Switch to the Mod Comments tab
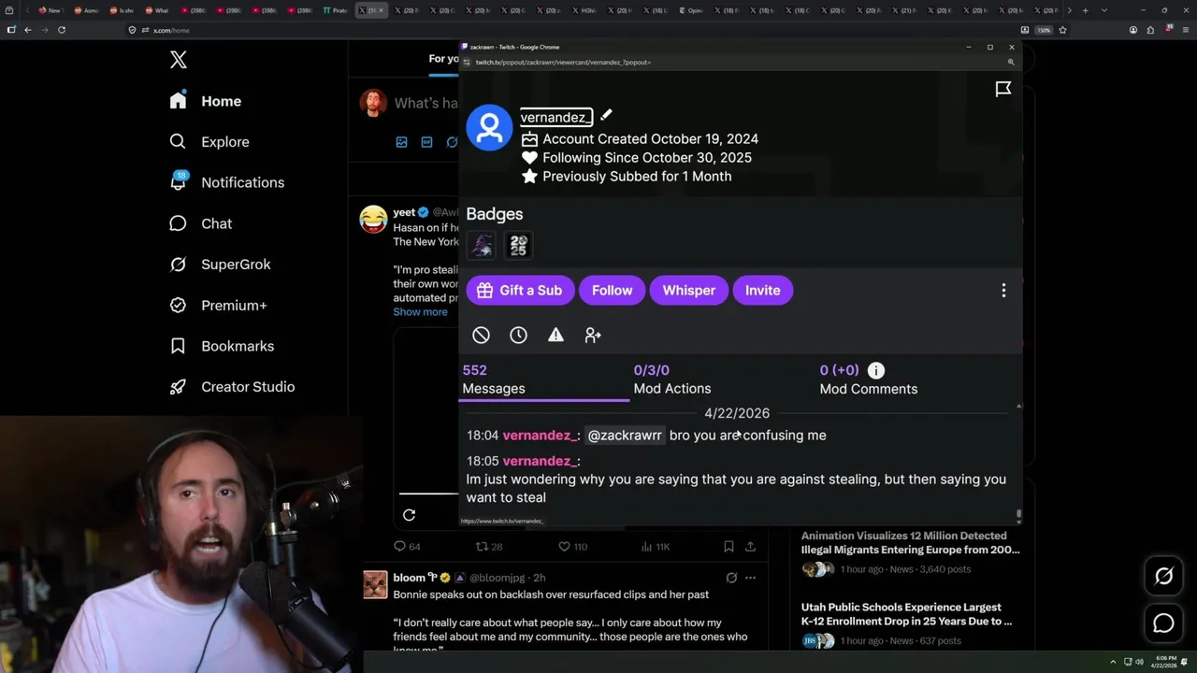This screenshot has height=673, width=1197. click(869, 379)
